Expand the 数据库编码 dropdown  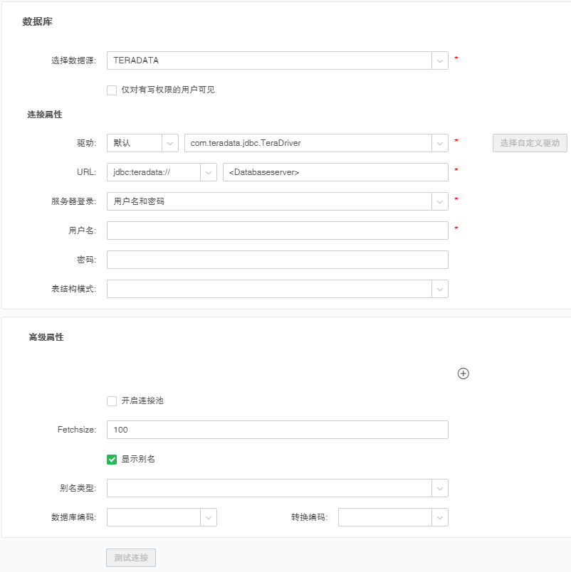(x=209, y=517)
